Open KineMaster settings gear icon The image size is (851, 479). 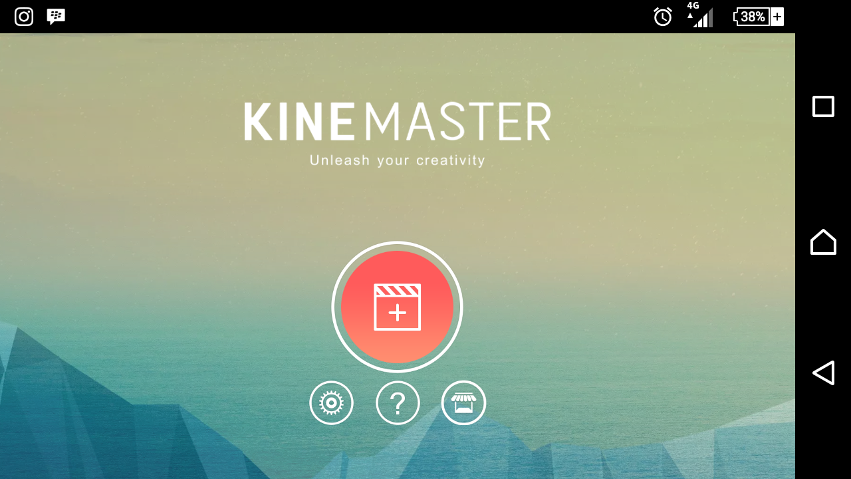coord(331,402)
